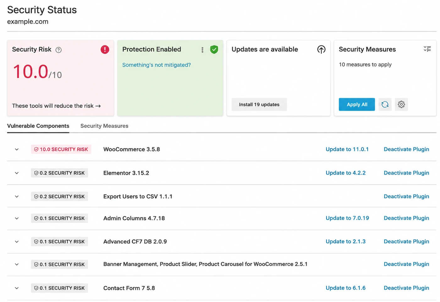The width and height of the screenshot is (440, 302).
Task: Click the Elementor 0.2 Security Risk badge
Action: (x=59, y=173)
